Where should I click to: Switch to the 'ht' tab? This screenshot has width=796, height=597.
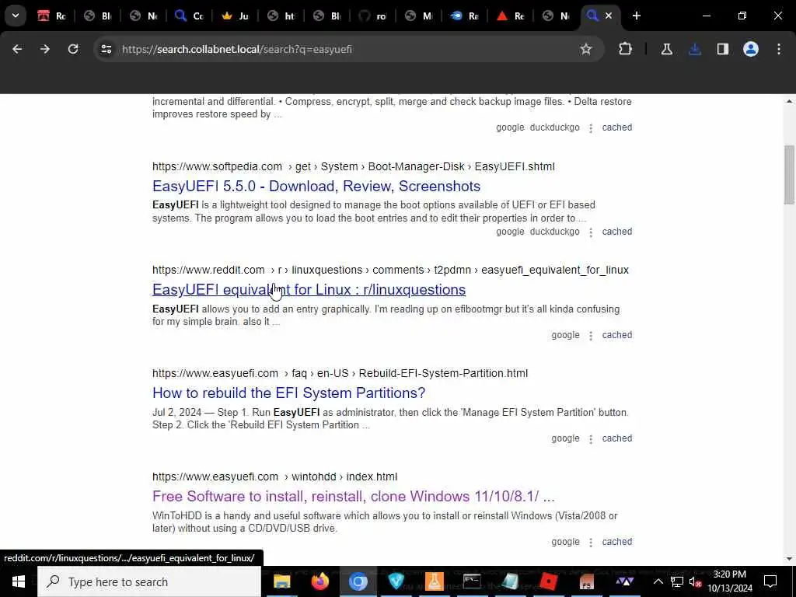click(281, 16)
